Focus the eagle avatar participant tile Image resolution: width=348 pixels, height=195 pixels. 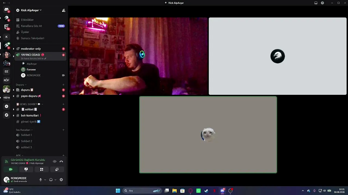pos(278,56)
